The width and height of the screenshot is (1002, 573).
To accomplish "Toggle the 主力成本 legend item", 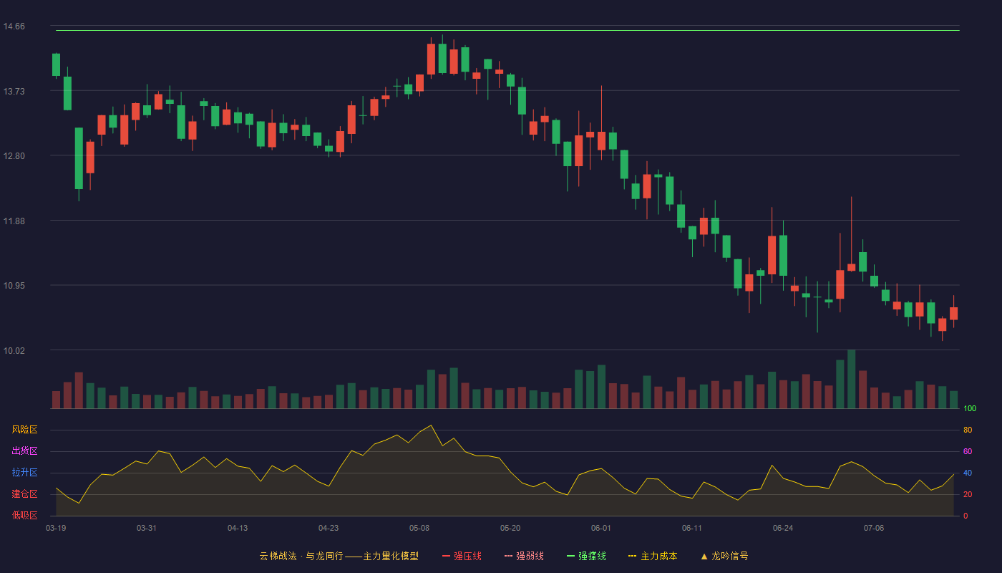I will click(653, 556).
